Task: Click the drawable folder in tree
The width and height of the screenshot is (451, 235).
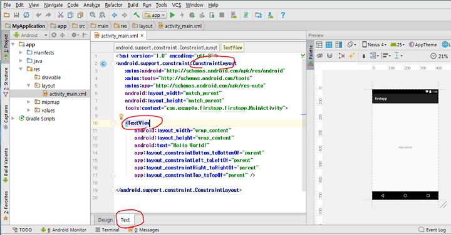Action: [48, 77]
